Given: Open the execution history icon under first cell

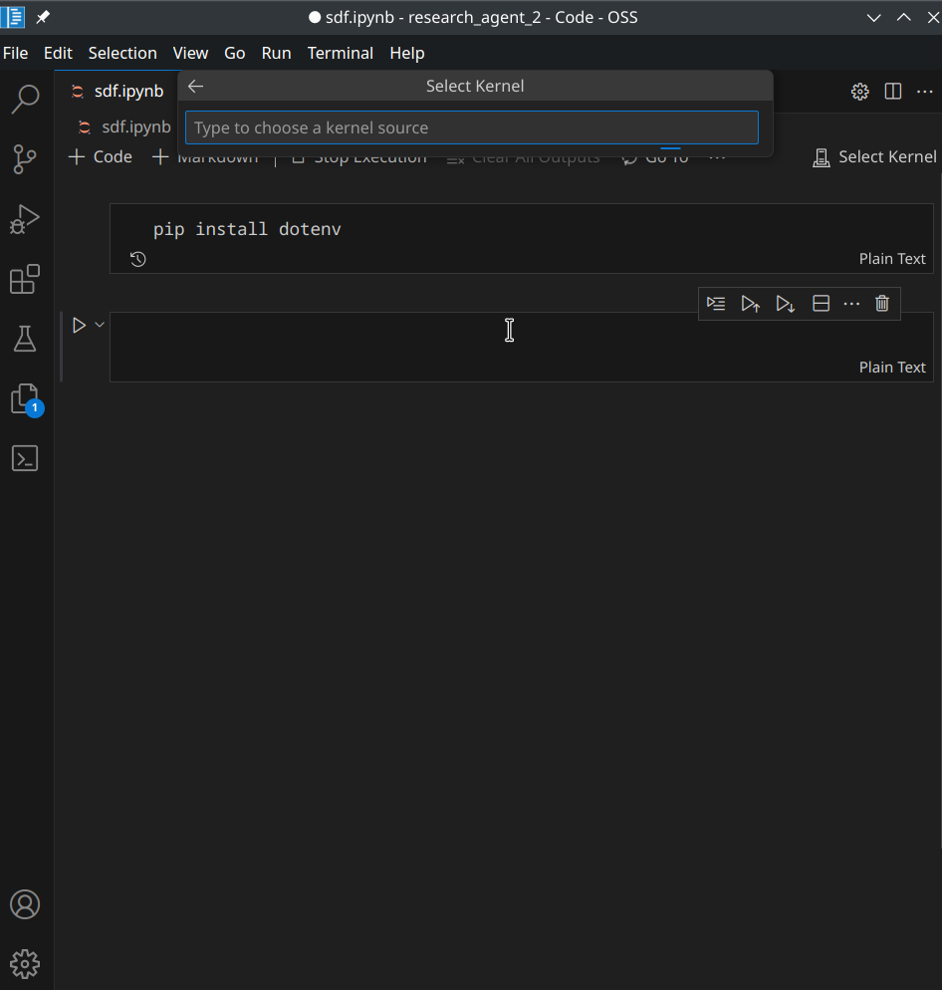Looking at the screenshot, I should [x=138, y=259].
